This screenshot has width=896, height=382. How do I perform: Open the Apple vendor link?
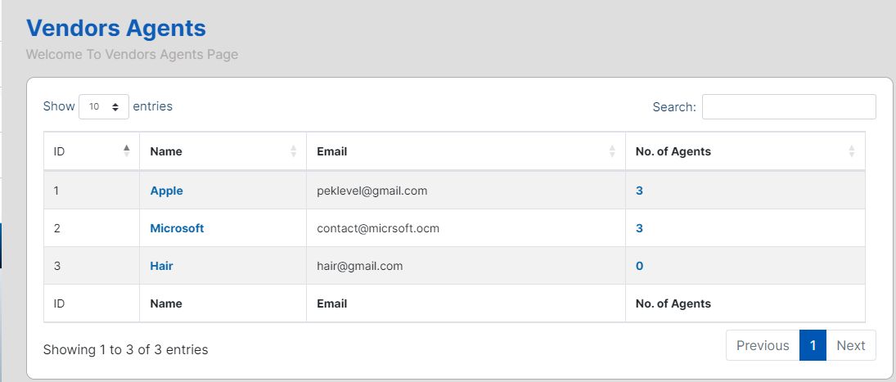166,191
